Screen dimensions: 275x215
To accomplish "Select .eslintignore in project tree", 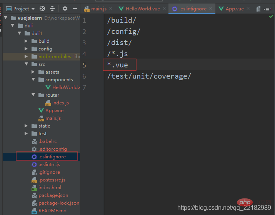I will 52,157.
